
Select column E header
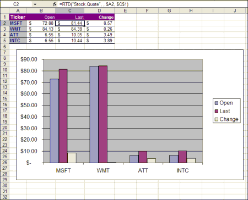(125, 10)
